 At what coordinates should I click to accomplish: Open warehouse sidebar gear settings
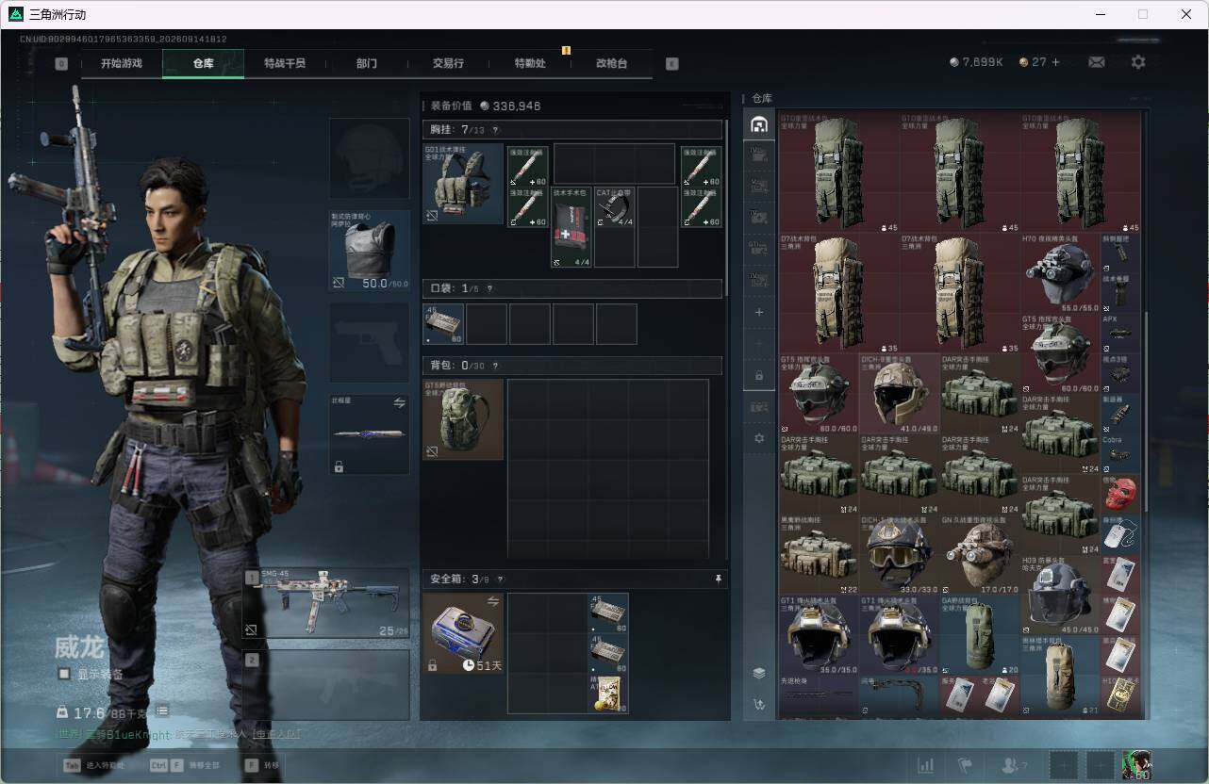click(759, 438)
